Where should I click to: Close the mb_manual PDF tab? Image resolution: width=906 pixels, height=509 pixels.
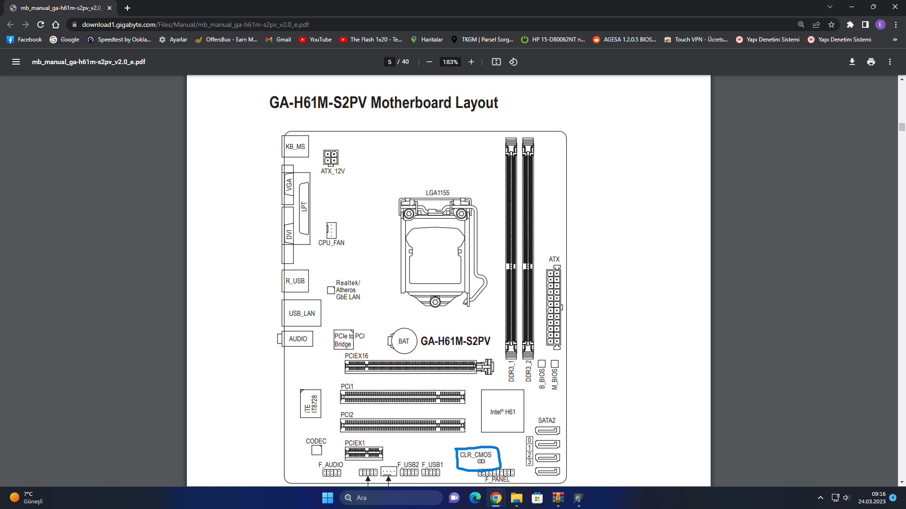(109, 8)
